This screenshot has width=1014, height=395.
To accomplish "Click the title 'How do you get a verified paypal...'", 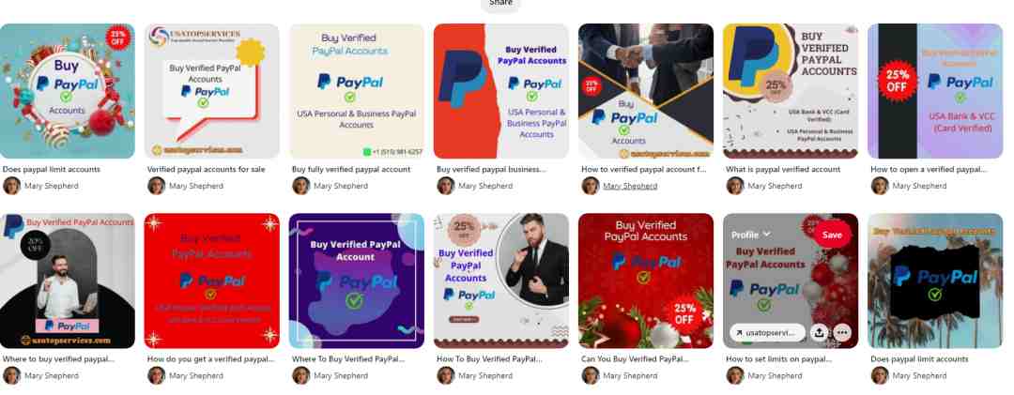I will [211, 358].
